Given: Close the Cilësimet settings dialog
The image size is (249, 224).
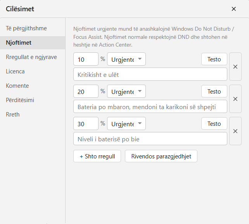Looking at the screenshot, I should (233, 9).
